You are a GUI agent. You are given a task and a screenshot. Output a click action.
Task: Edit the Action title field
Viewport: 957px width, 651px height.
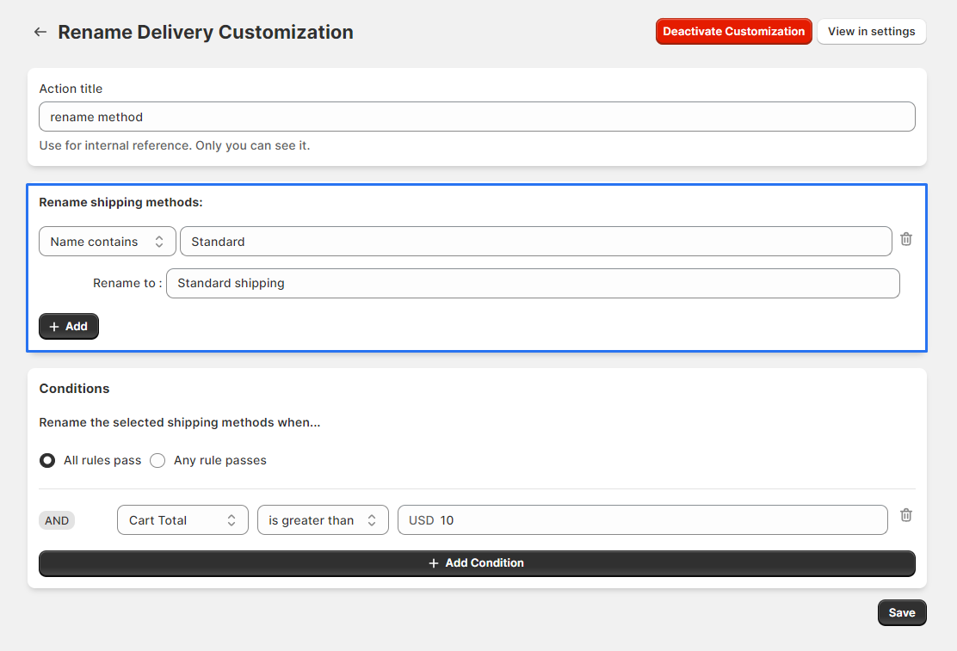pos(477,116)
